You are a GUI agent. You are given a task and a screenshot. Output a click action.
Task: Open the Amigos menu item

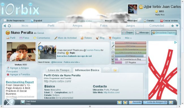click(x=77, y=26)
